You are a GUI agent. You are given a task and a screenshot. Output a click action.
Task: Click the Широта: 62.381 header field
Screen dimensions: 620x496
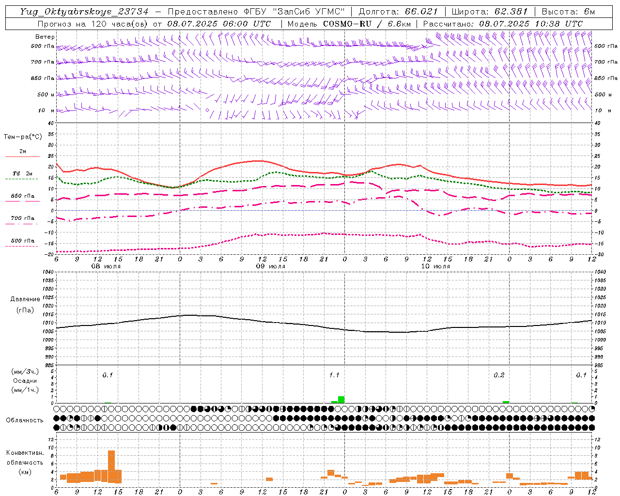pos(489,12)
